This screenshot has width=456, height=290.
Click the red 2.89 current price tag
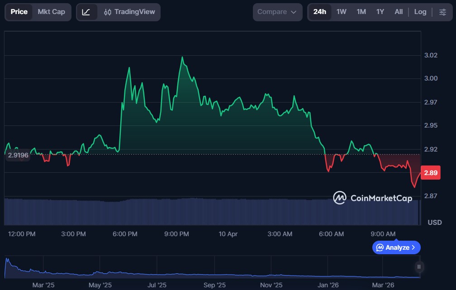coord(430,173)
